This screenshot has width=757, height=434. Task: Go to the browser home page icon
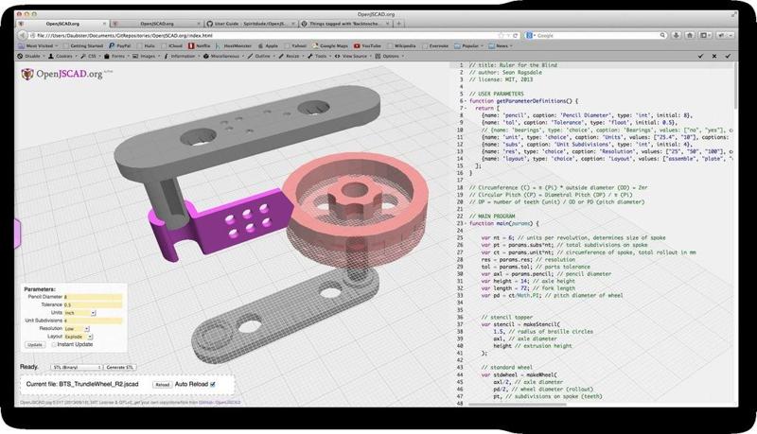[x=690, y=35]
